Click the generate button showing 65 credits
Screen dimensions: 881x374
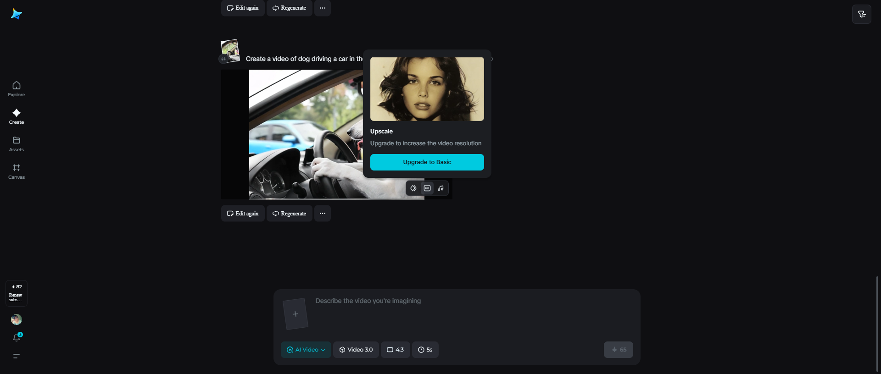[x=619, y=350]
